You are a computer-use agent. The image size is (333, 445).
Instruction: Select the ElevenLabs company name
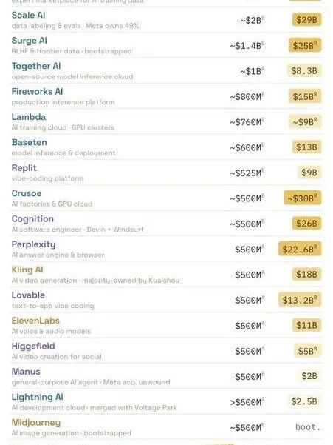pos(35,321)
